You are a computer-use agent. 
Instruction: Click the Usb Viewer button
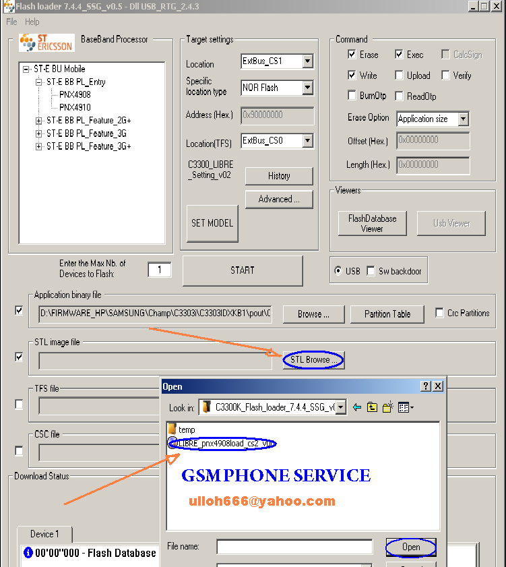[451, 223]
